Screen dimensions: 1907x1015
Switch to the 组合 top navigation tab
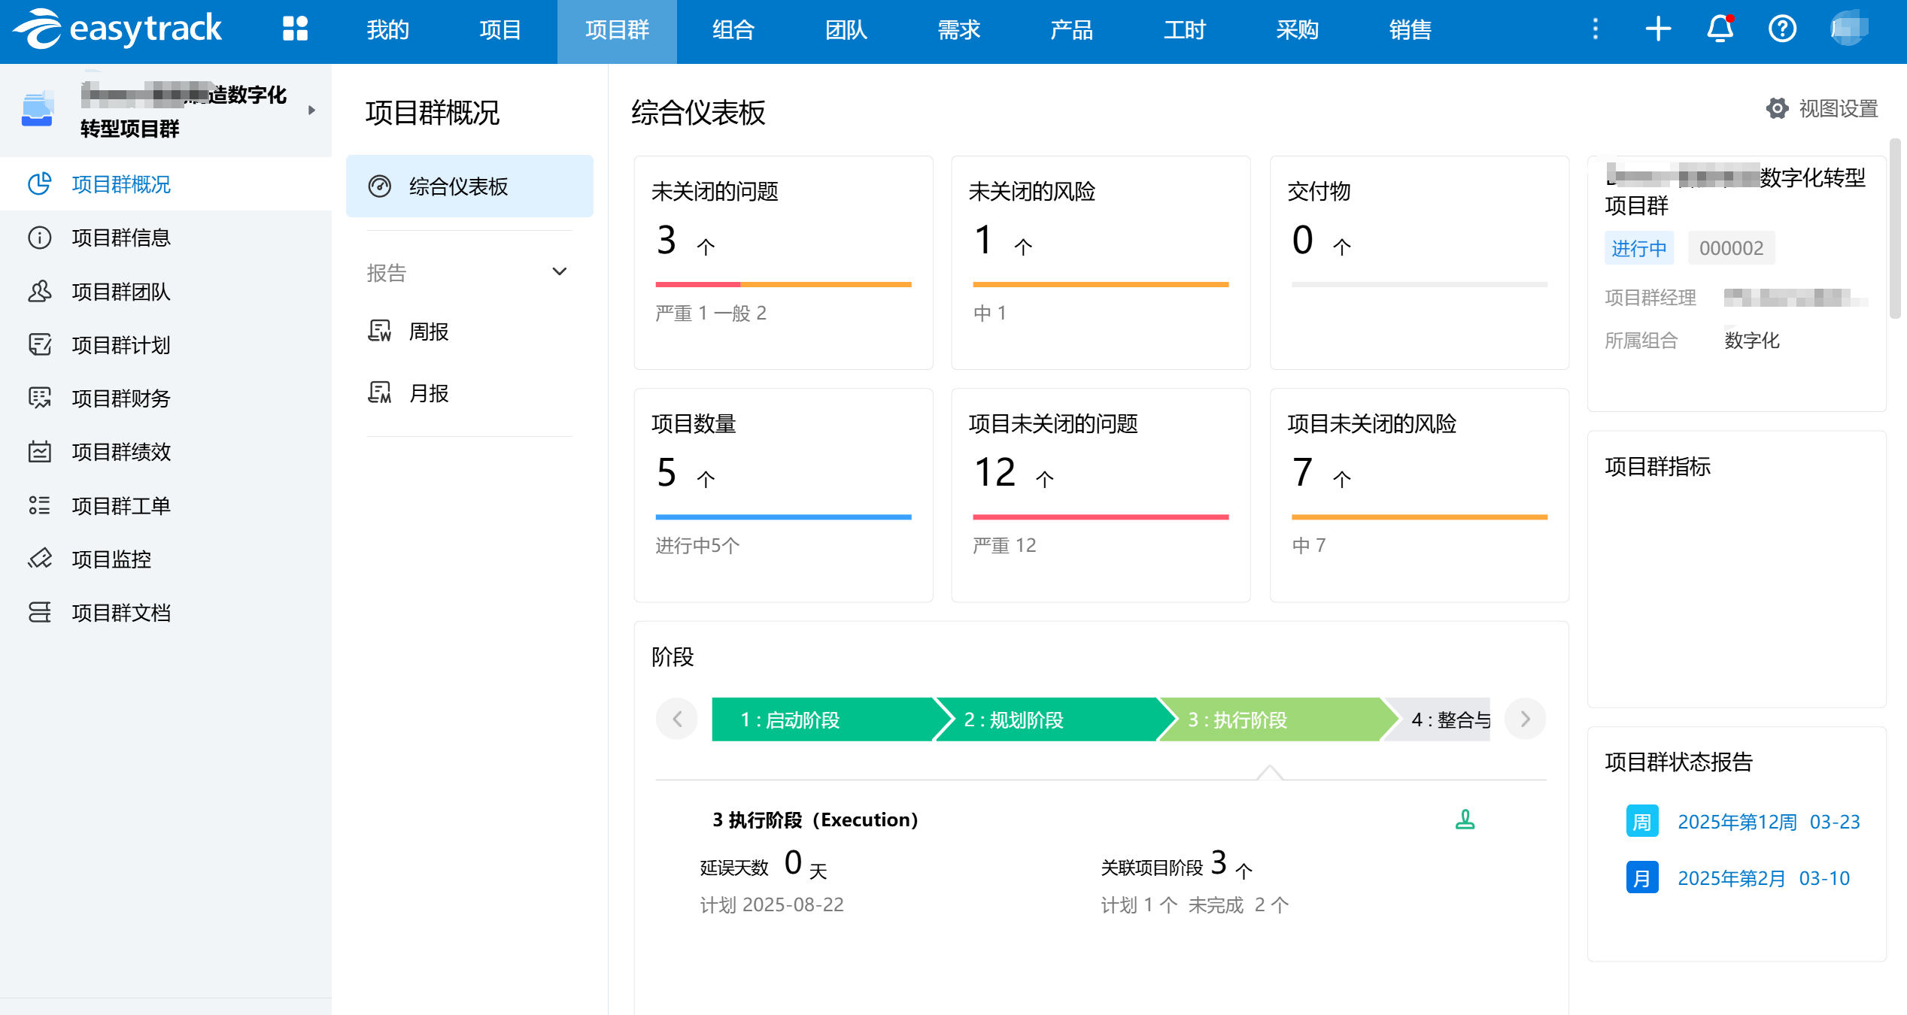(733, 30)
